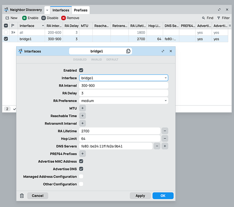Click the DNS Servers address field

[116, 146]
